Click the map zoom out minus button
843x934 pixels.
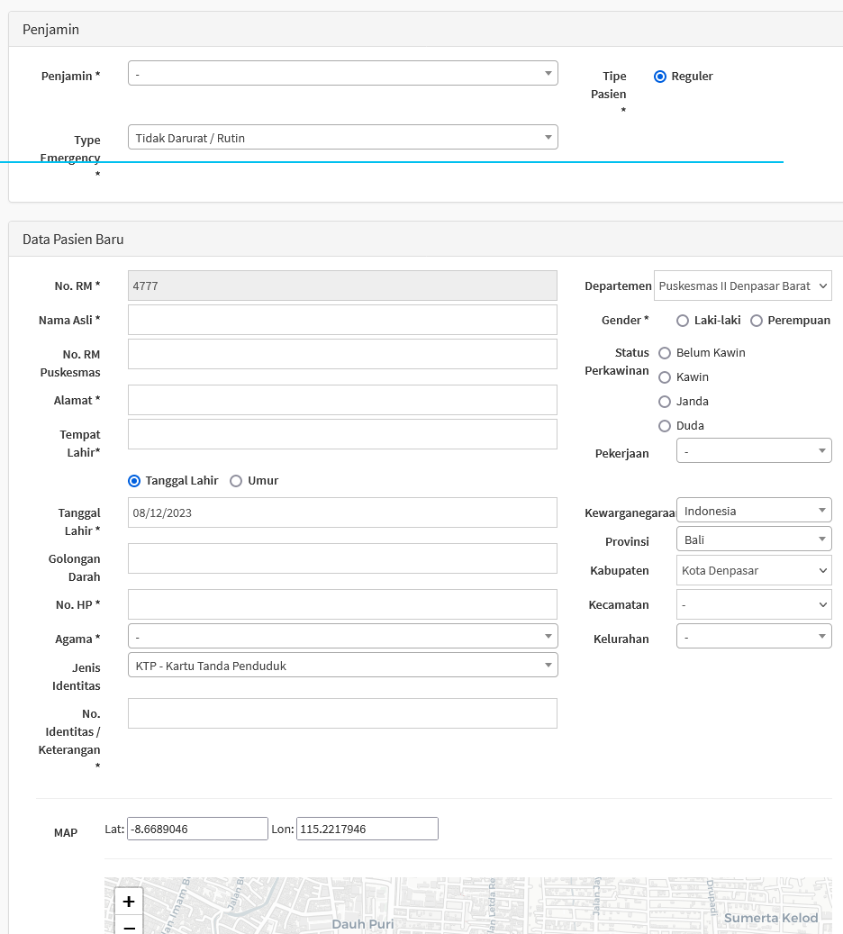coord(129,927)
